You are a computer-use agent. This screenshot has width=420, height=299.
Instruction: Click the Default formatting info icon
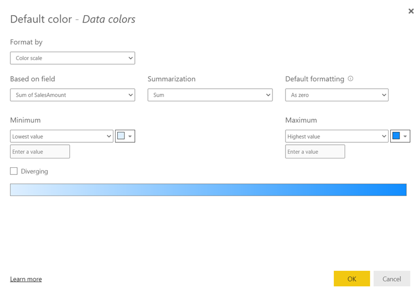click(x=350, y=79)
